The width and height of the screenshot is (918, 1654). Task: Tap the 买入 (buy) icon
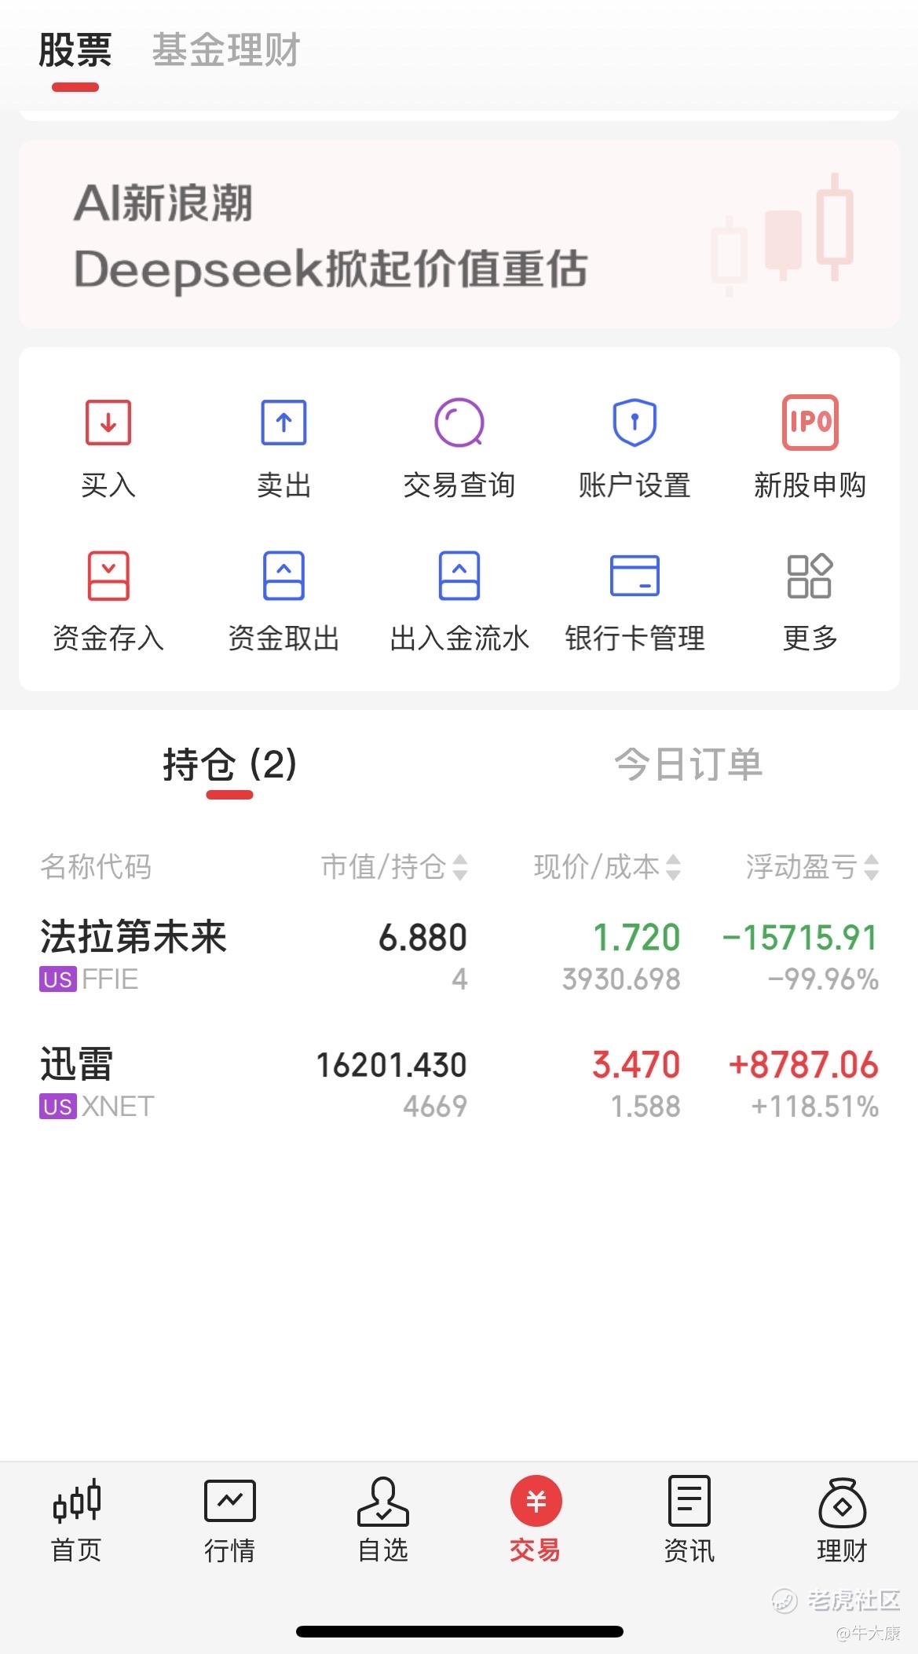(108, 423)
